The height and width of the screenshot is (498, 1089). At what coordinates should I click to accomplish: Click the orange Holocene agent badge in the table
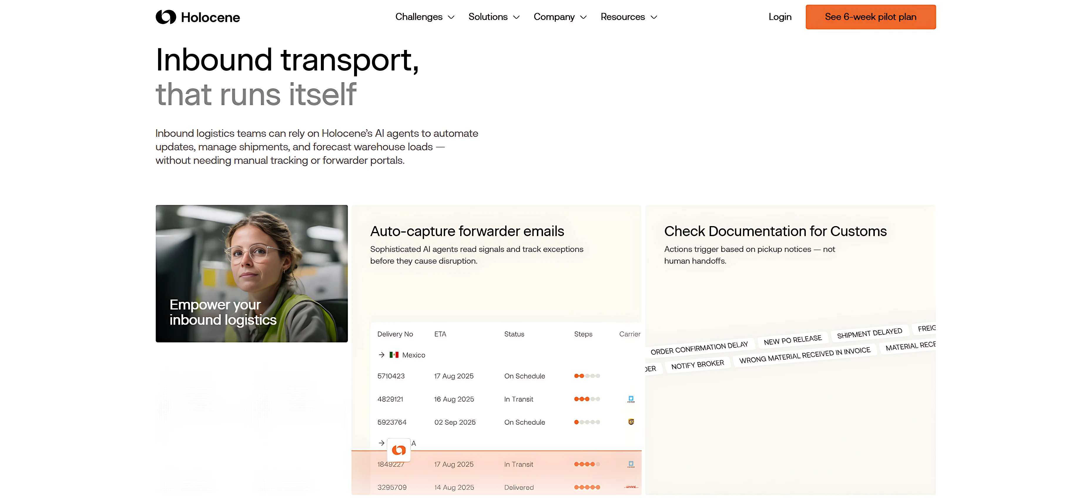point(398,450)
